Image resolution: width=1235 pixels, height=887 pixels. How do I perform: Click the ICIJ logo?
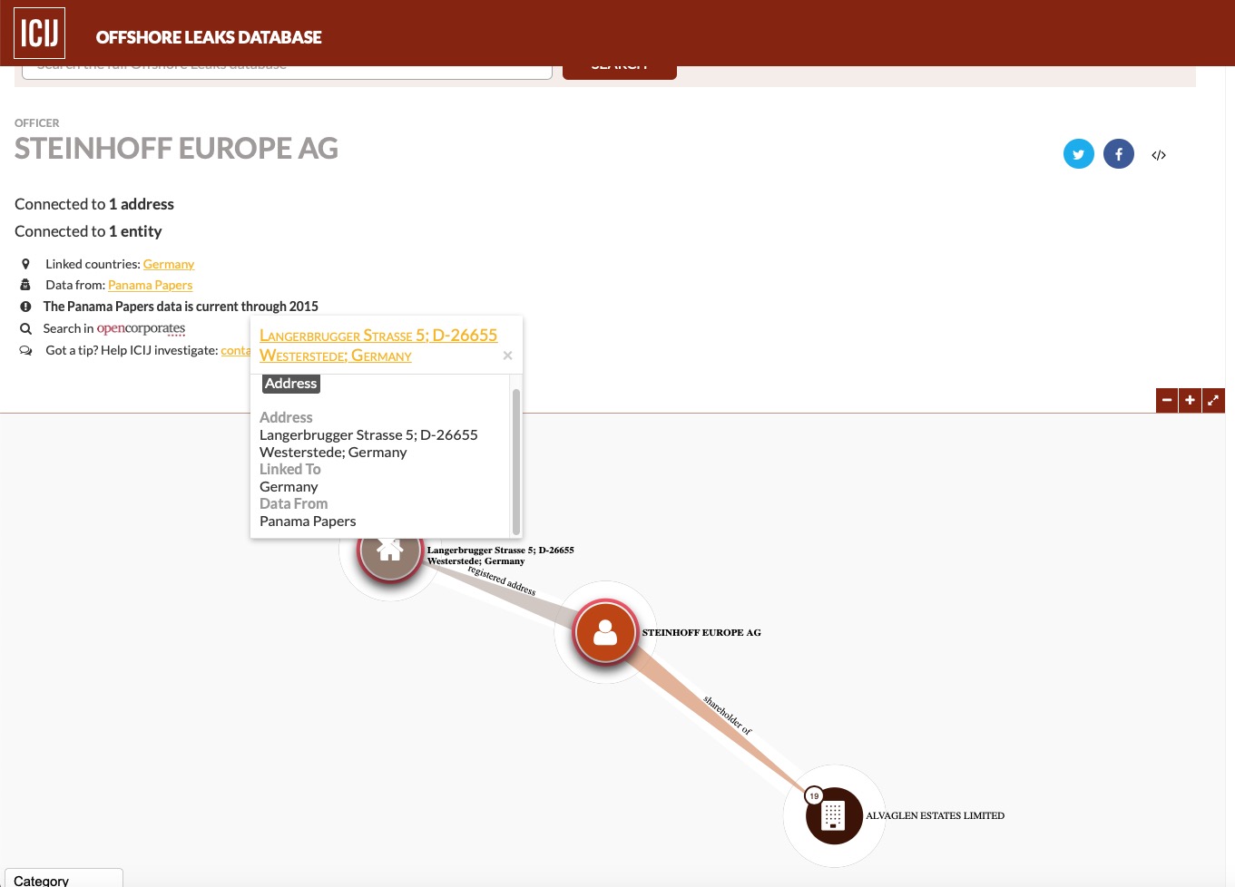pyautogui.click(x=39, y=33)
